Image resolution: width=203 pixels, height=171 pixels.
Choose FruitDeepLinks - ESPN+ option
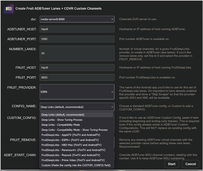click(77, 140)
